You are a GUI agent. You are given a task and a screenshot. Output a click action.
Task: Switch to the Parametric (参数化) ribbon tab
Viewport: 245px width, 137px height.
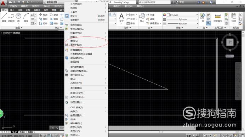[x=37, y=10]
